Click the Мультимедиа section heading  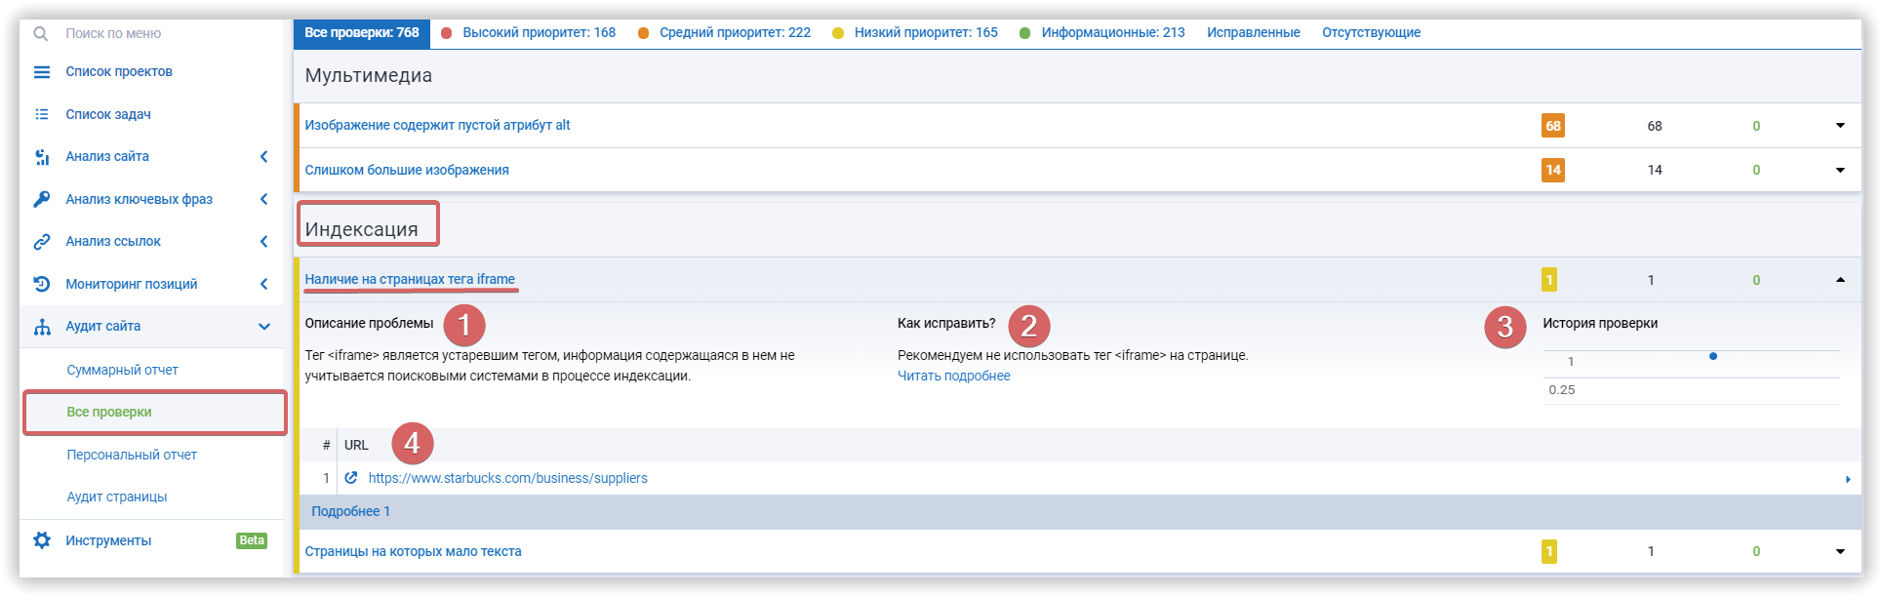(x=368, y=75)
